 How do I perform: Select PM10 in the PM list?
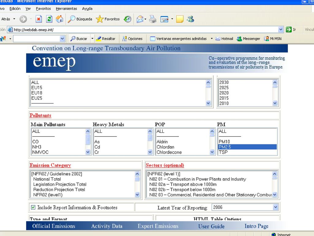coord(224,142)
